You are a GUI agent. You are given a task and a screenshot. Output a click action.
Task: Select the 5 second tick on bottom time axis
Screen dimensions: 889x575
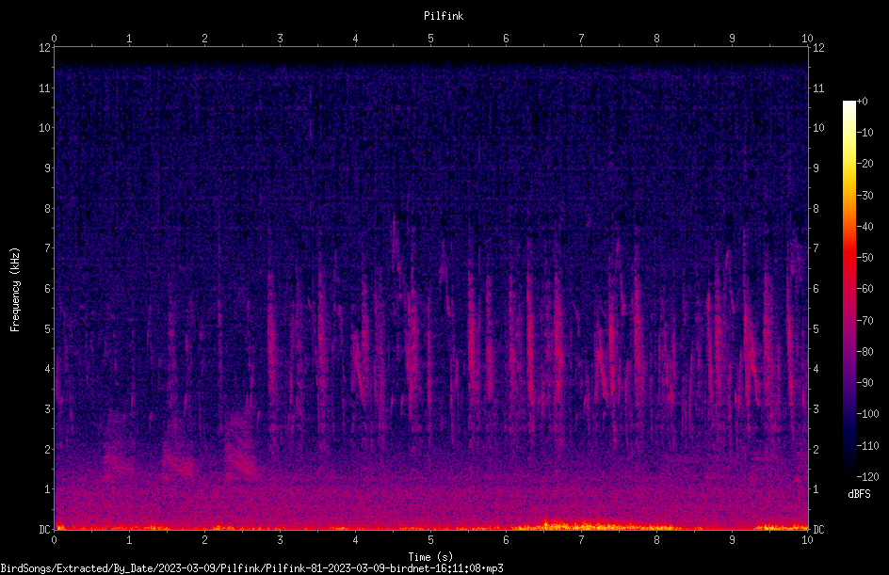(x=430, y=540)
